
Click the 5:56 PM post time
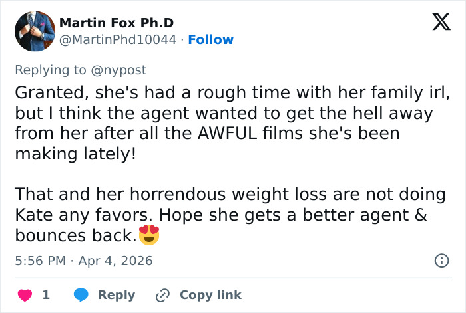click(x=40, y=261)
